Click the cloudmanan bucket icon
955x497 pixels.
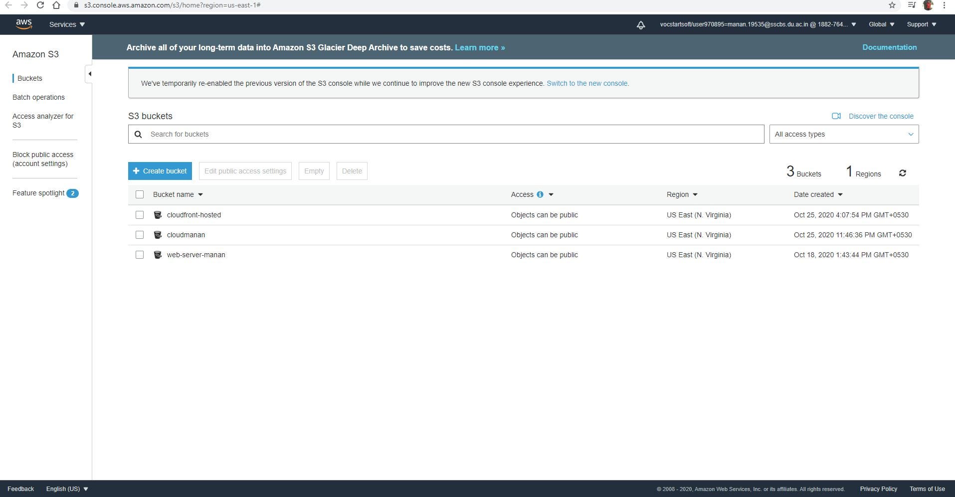tap(158, 235)
